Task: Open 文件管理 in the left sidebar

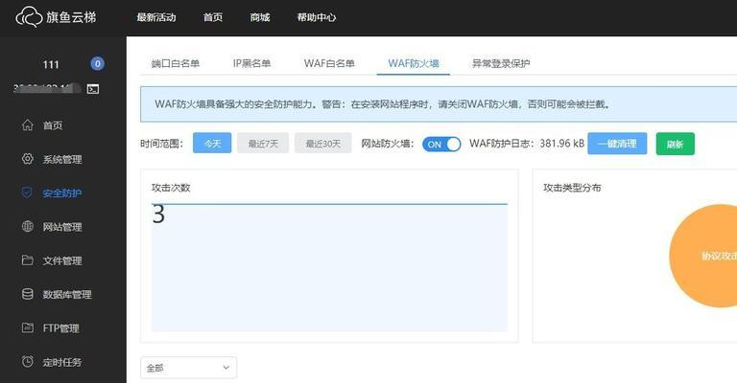Action: [x=62, y=260]
